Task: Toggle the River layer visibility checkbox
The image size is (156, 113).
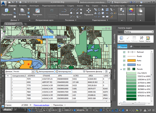Action: 124,65
